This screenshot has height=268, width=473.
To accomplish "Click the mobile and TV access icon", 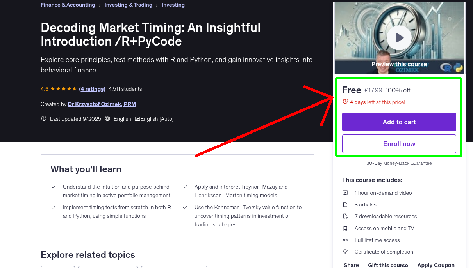I will click(x=345, y=228).
